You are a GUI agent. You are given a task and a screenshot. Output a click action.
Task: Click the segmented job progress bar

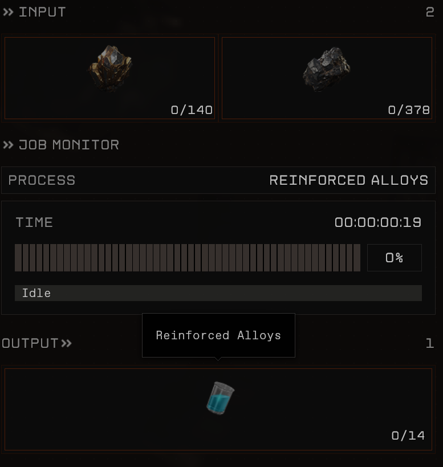(x=188, y=258)
